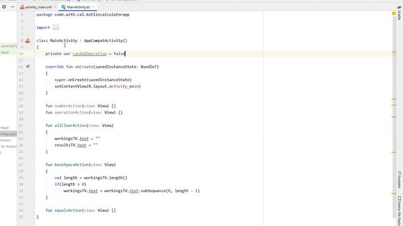
Task: Click the canAddOperation variable name
Action: [89, 53]
